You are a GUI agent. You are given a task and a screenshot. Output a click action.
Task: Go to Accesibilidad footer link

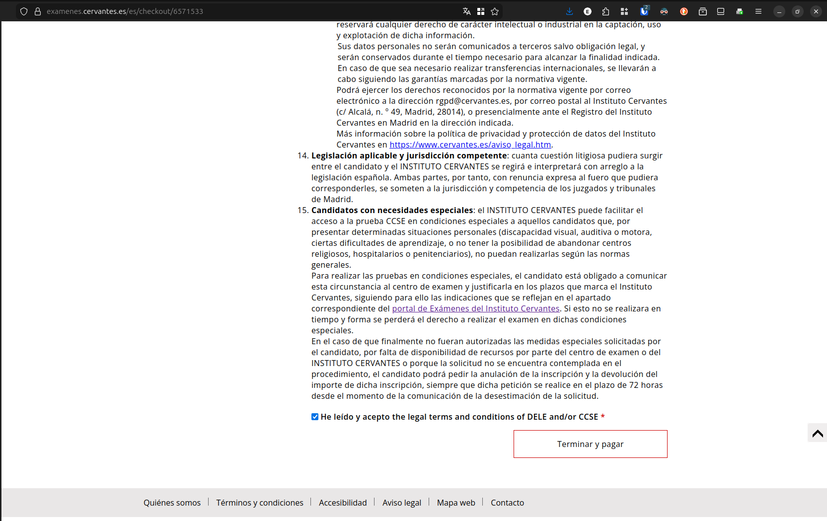pyautogui.click(x=343, y=503)
